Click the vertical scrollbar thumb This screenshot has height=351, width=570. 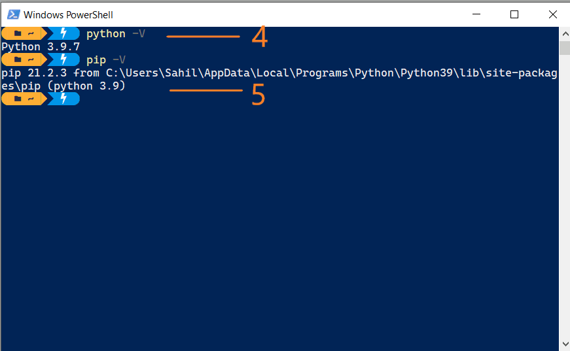click(564, 47)
